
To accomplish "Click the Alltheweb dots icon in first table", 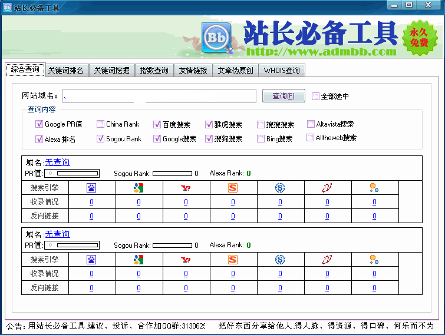I will pyautogui.click(x=374, y=188).
